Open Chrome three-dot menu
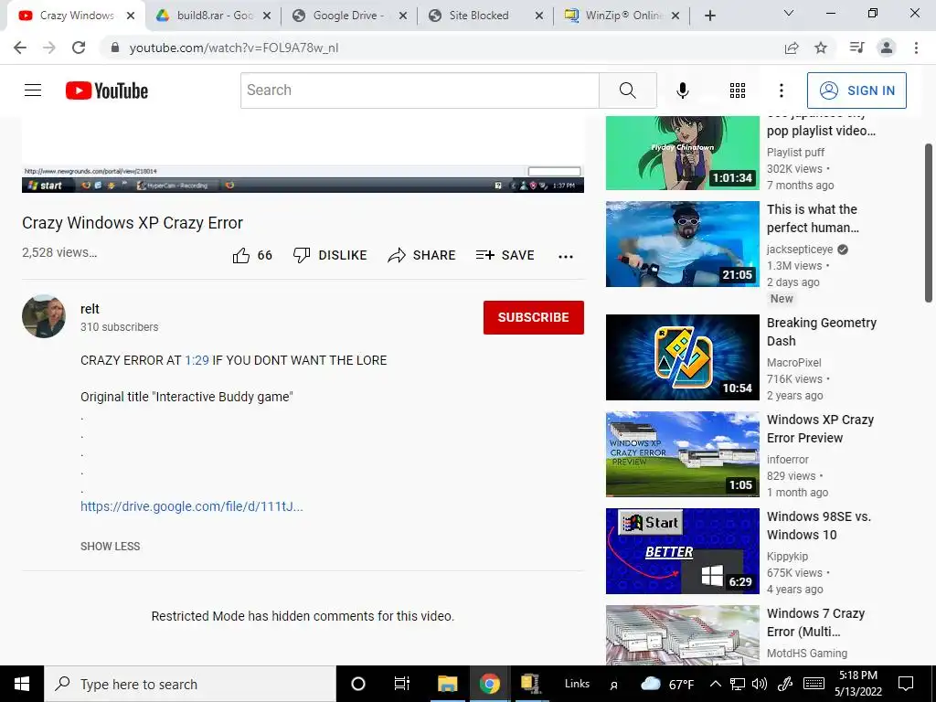This screenshot has width=936, height=702. [916, 48]
